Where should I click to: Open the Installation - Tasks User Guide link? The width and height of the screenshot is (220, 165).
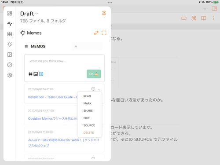[53, 97]
